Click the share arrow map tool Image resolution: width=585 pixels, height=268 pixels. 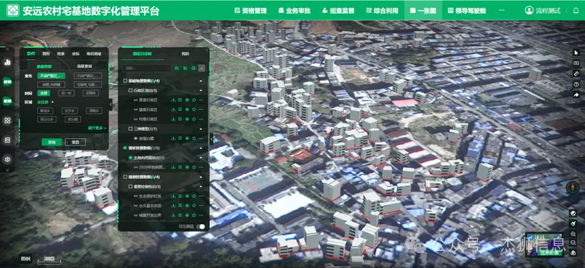576,95
